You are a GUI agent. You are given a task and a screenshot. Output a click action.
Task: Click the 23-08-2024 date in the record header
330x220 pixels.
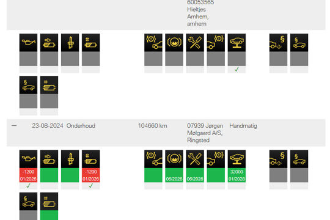tap(48, 126)
